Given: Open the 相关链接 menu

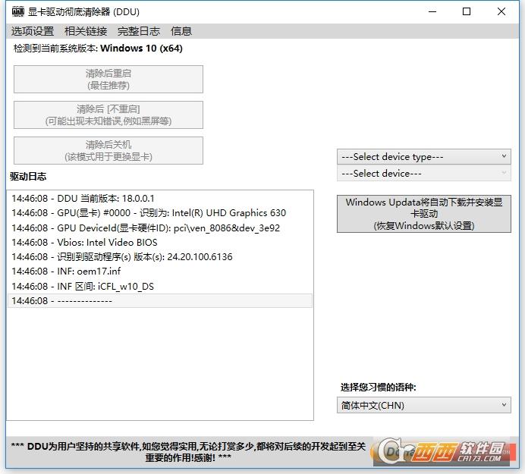Looking at the screenshot, I should pos(86,31).
